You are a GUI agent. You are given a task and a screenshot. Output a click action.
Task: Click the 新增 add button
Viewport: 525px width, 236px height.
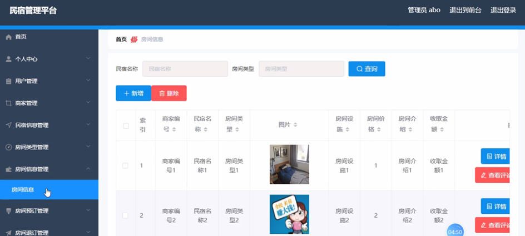point(133,93)
